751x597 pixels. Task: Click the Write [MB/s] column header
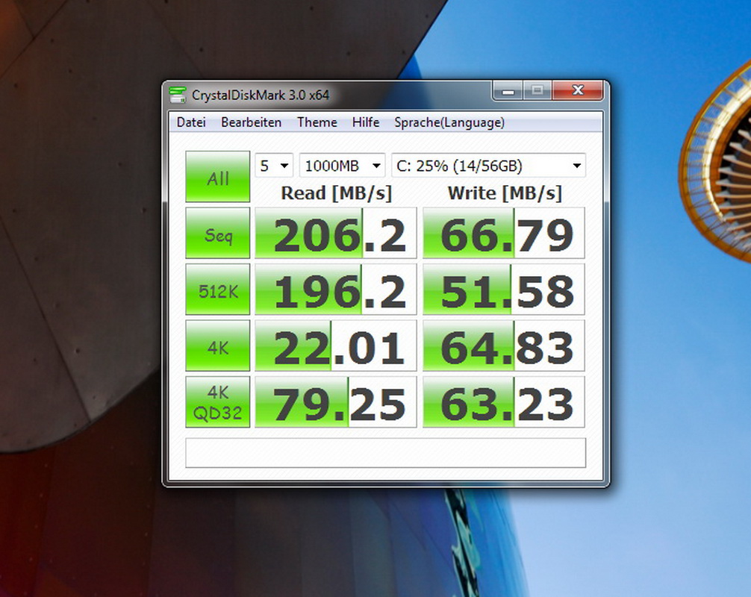505,193
